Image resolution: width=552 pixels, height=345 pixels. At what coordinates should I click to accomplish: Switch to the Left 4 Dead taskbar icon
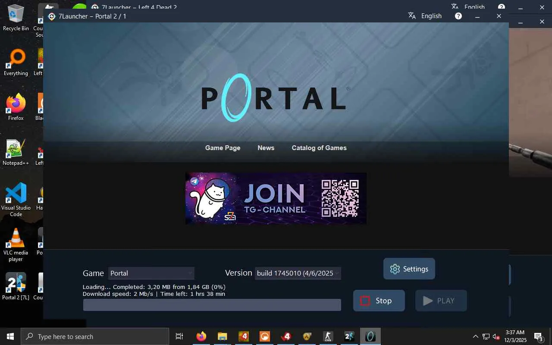(244, 336)
